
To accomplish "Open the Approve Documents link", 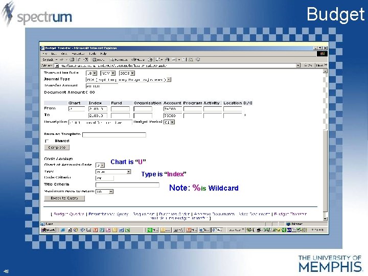I will point(214,214).
